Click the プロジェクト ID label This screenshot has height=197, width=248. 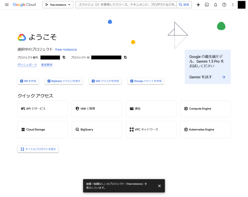(x=80, y=58)
